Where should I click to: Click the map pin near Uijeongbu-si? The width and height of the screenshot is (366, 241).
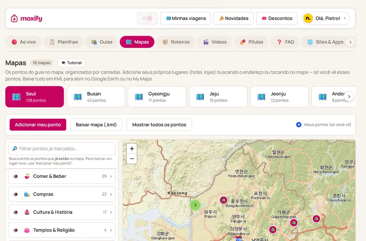273,230
